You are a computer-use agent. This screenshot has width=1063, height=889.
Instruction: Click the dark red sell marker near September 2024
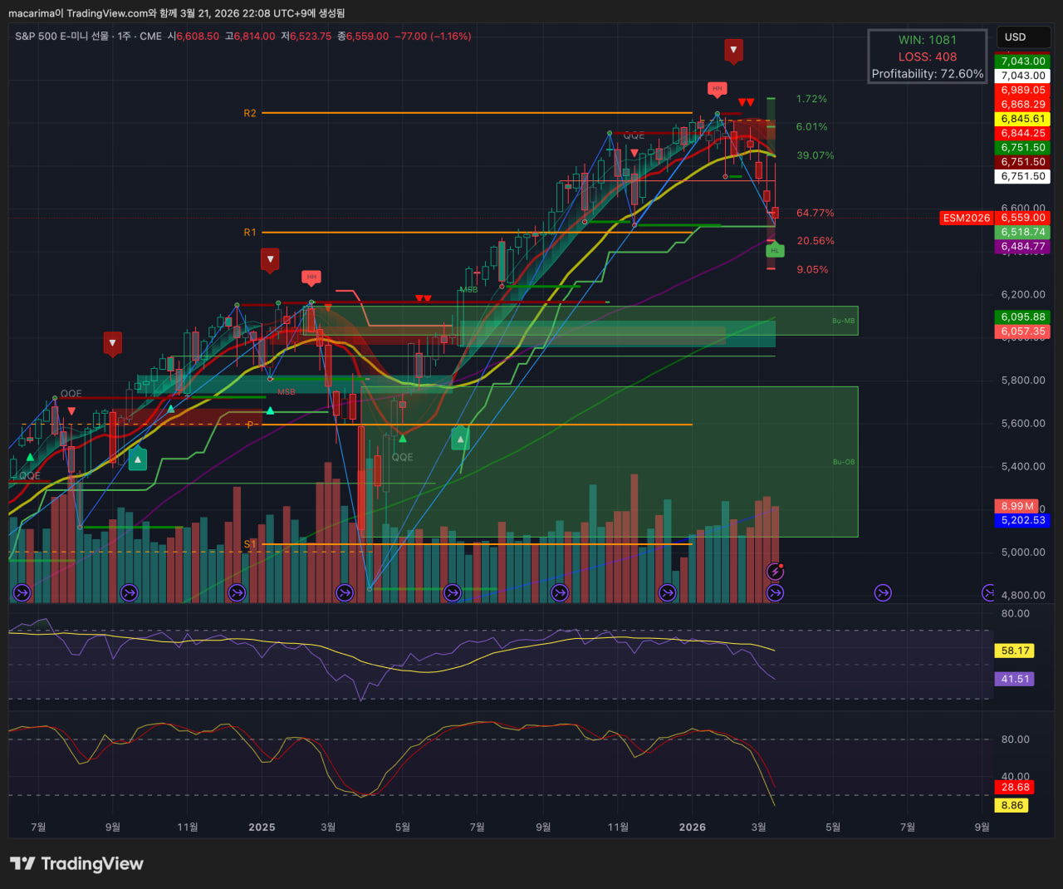112,342
